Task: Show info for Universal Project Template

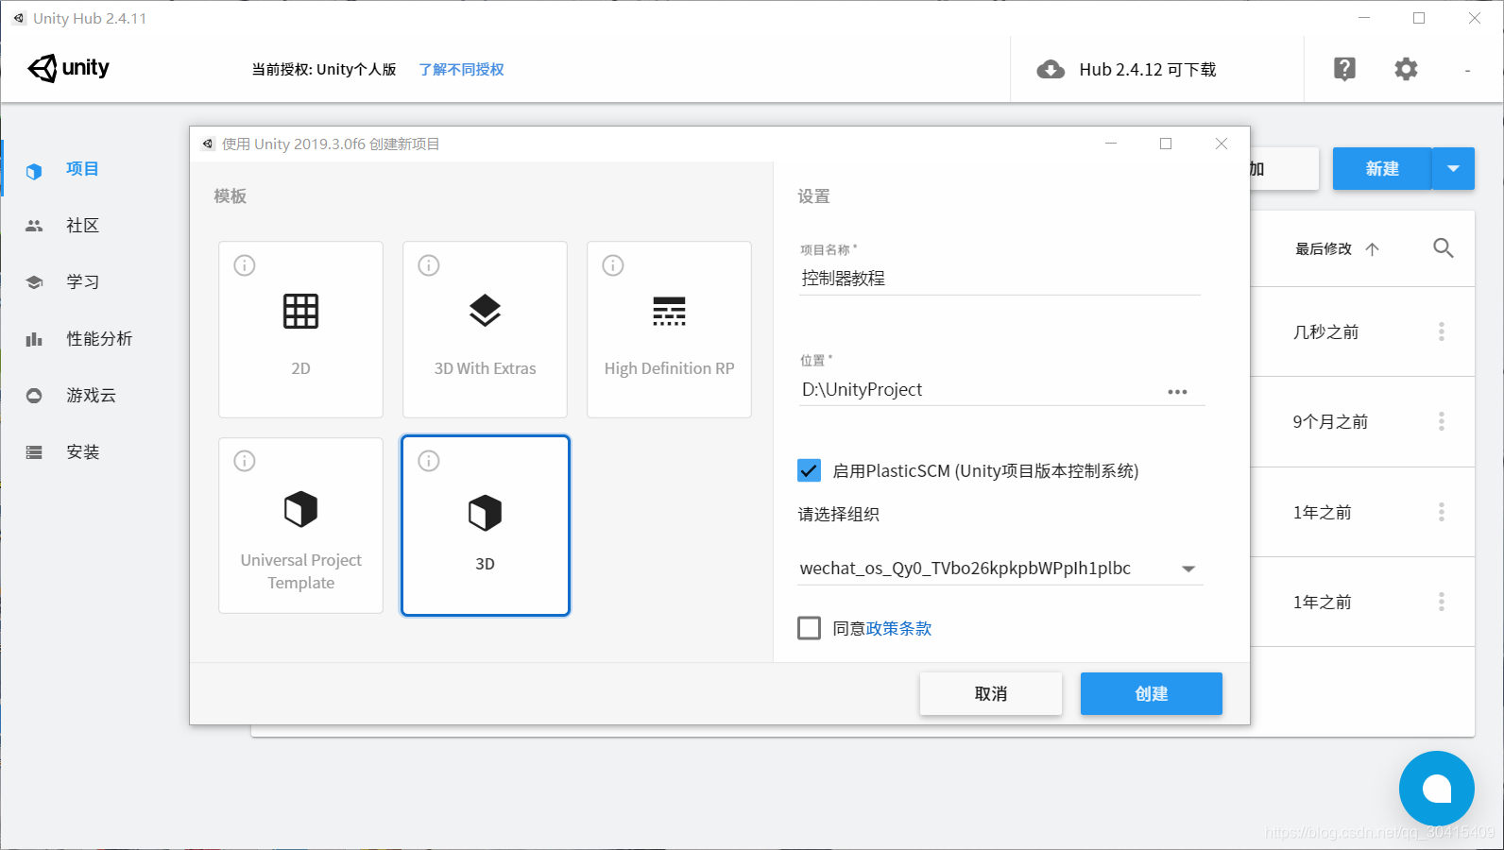Action: click(x=245, y=461)
